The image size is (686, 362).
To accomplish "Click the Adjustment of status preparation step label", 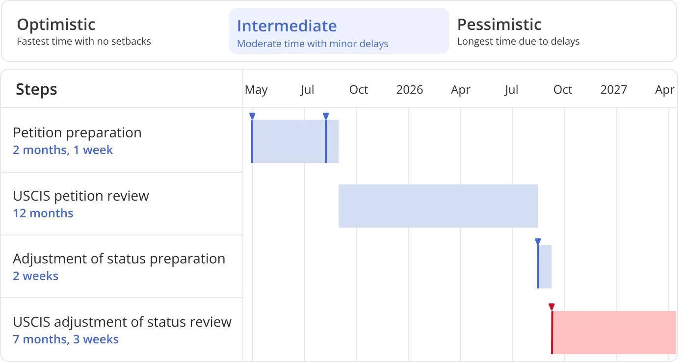I will point(119,259).
